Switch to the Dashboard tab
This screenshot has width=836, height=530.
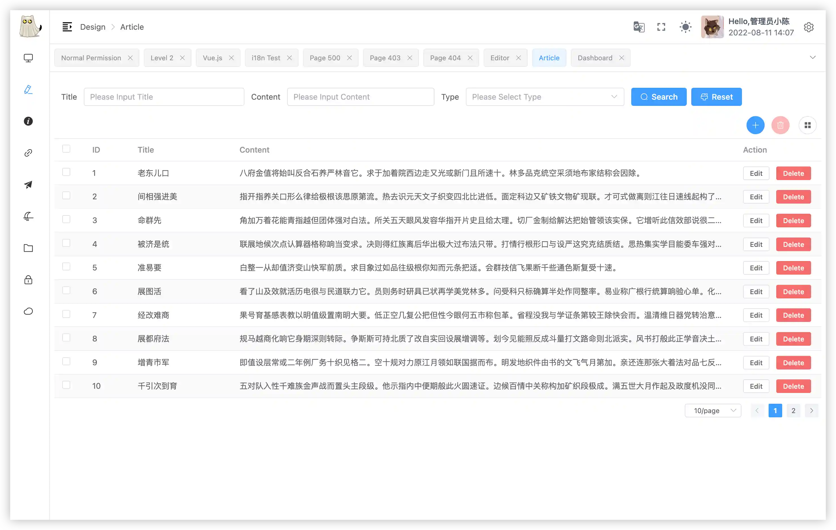coord(595,58)
